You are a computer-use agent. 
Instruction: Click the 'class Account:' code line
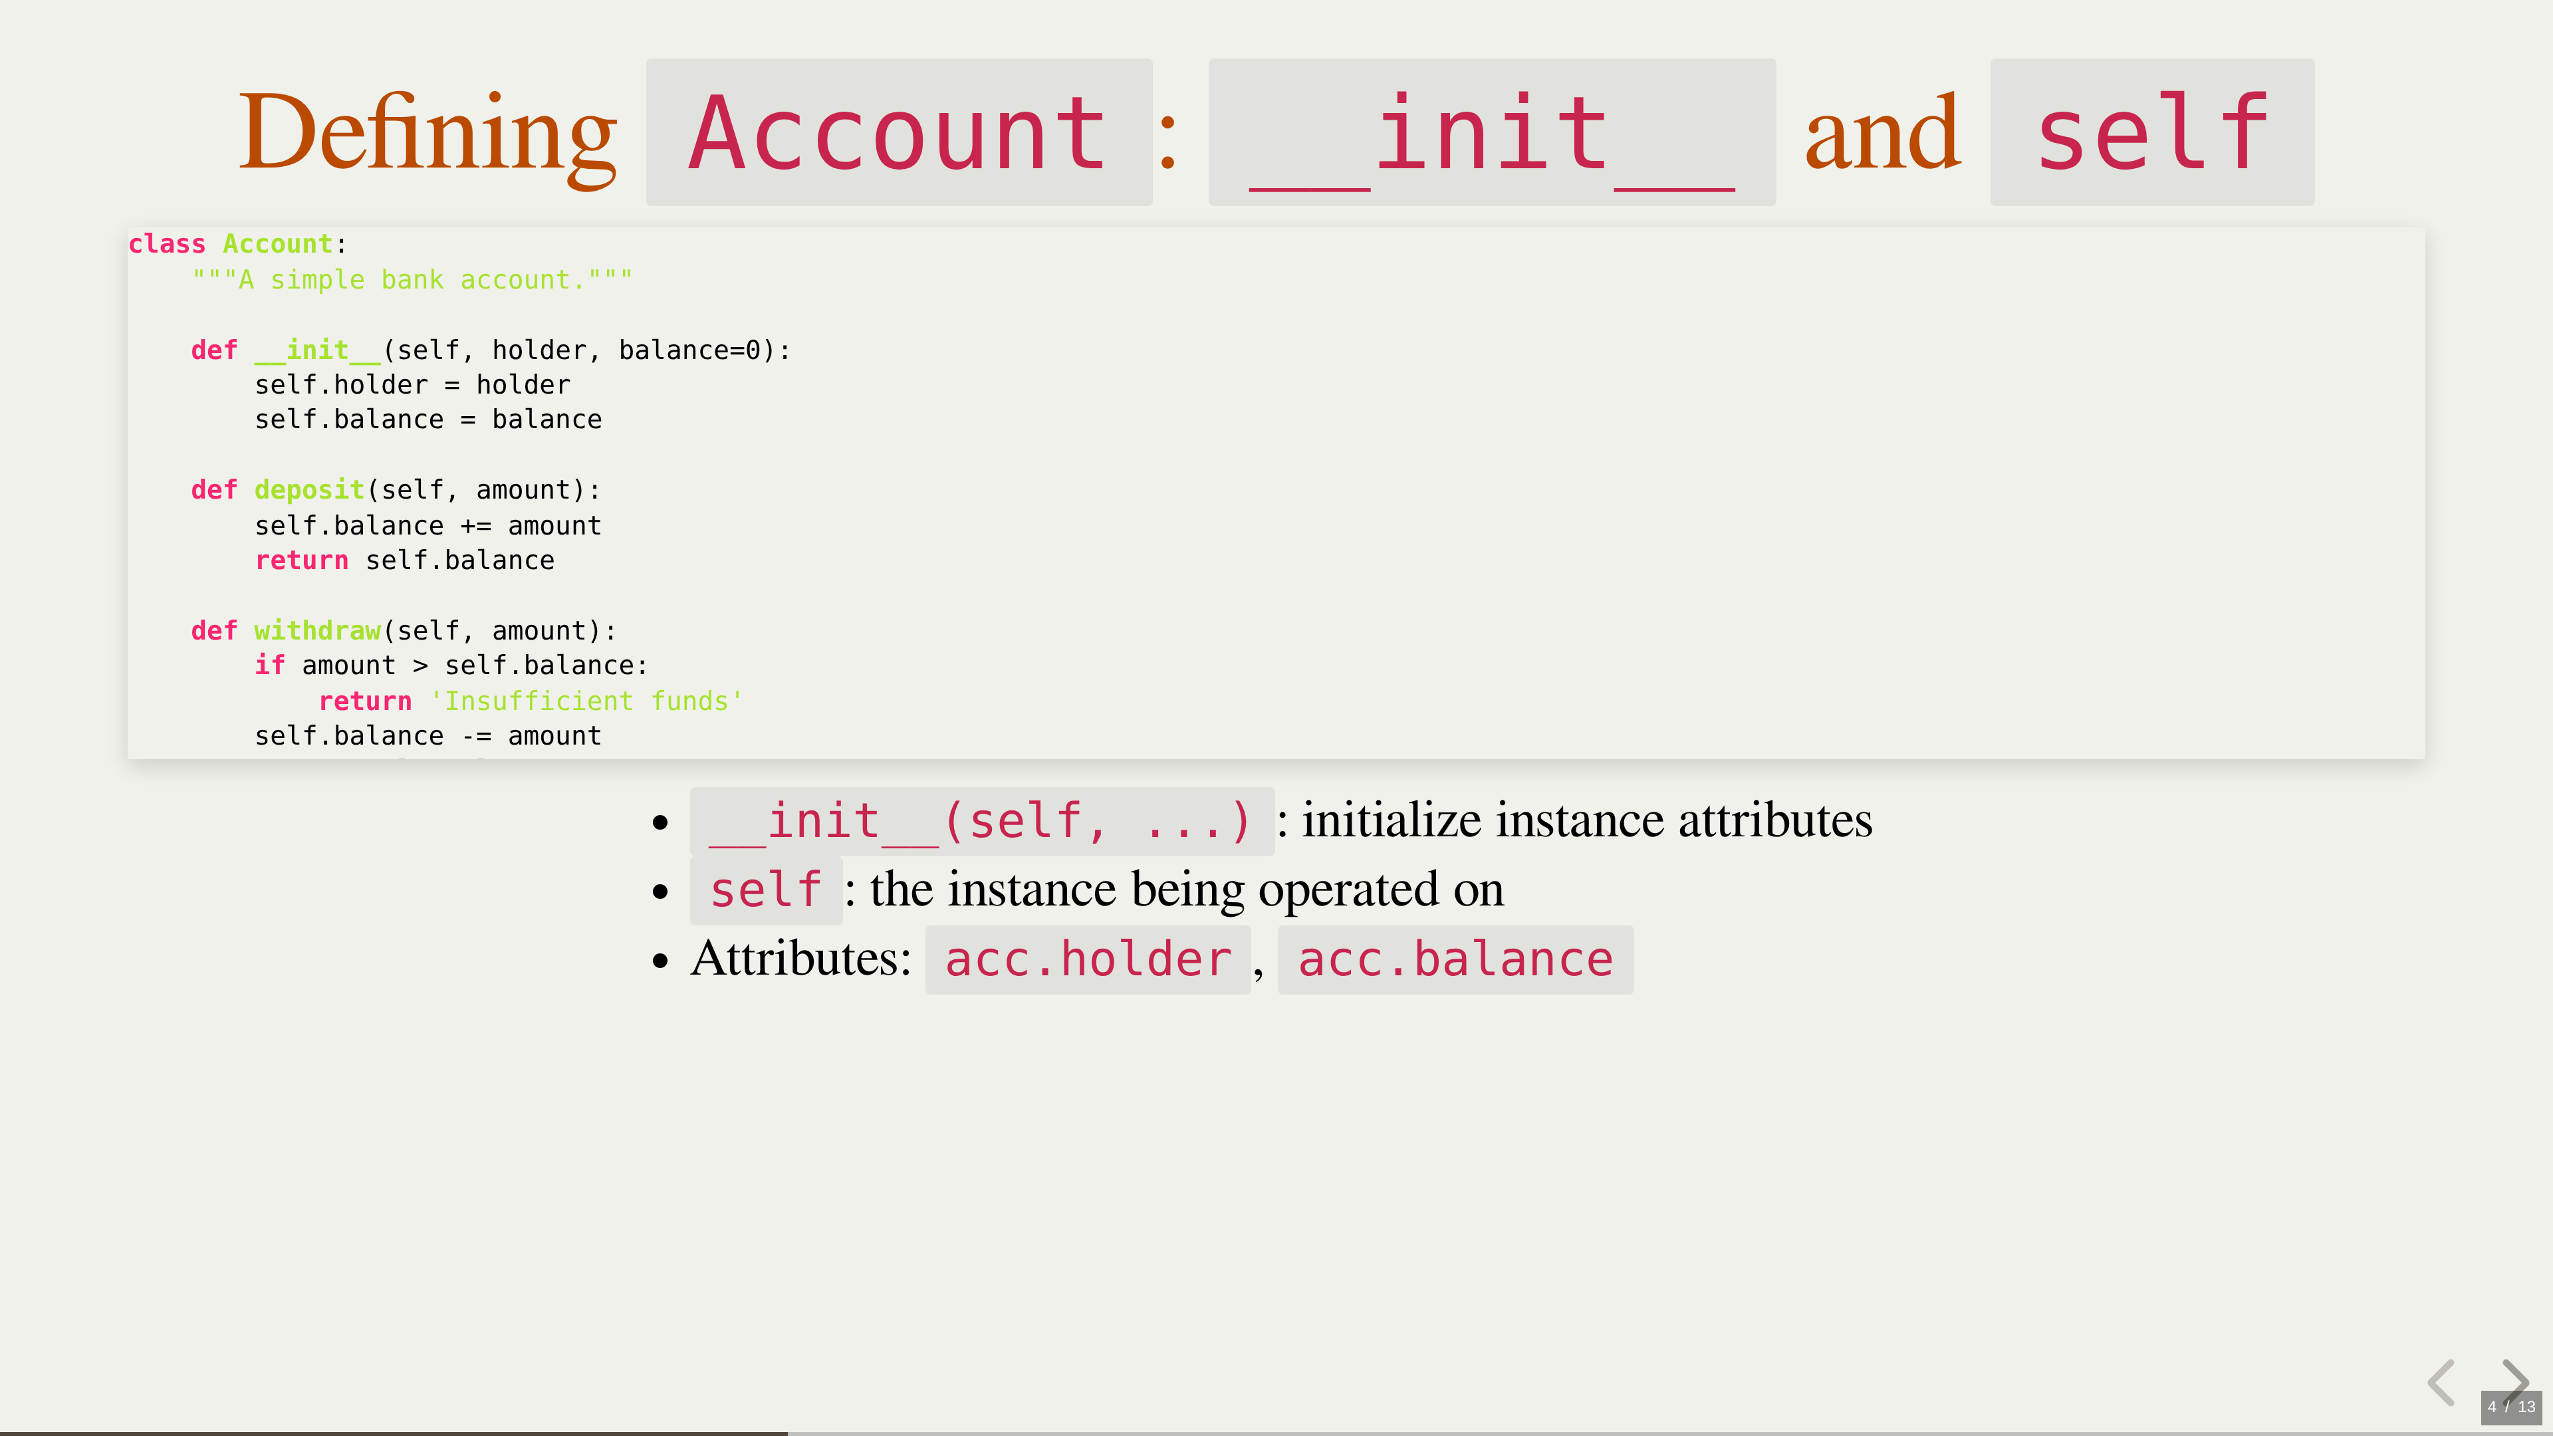pyautogui.click(x=238, y=244)
